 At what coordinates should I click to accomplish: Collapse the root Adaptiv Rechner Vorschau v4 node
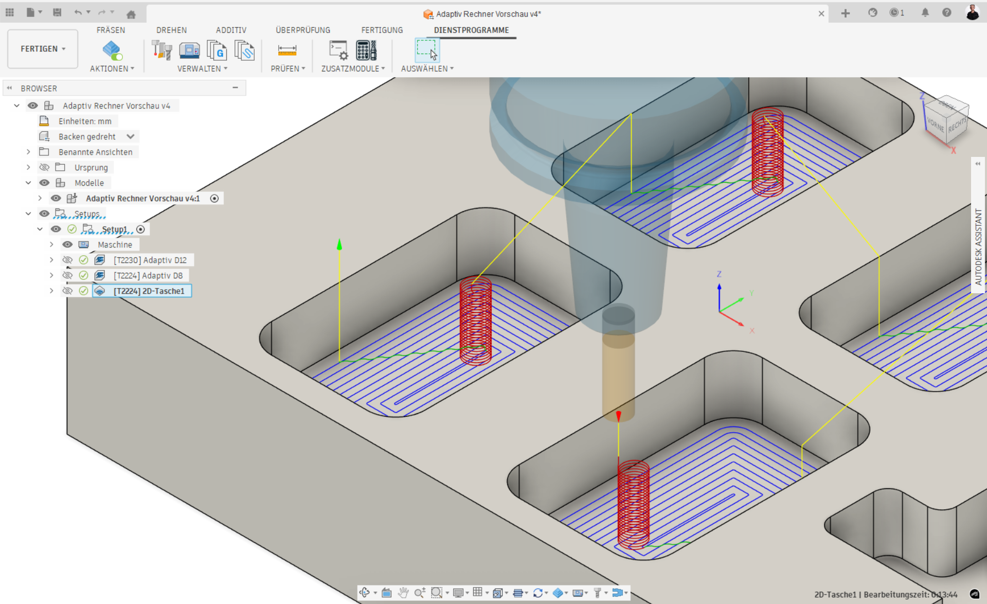tap(17, 105)
